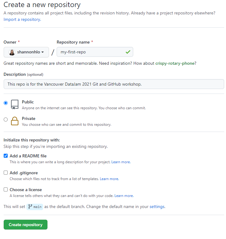
Task: Click Learn more about .gitignore templates
Action: [109, 179]
